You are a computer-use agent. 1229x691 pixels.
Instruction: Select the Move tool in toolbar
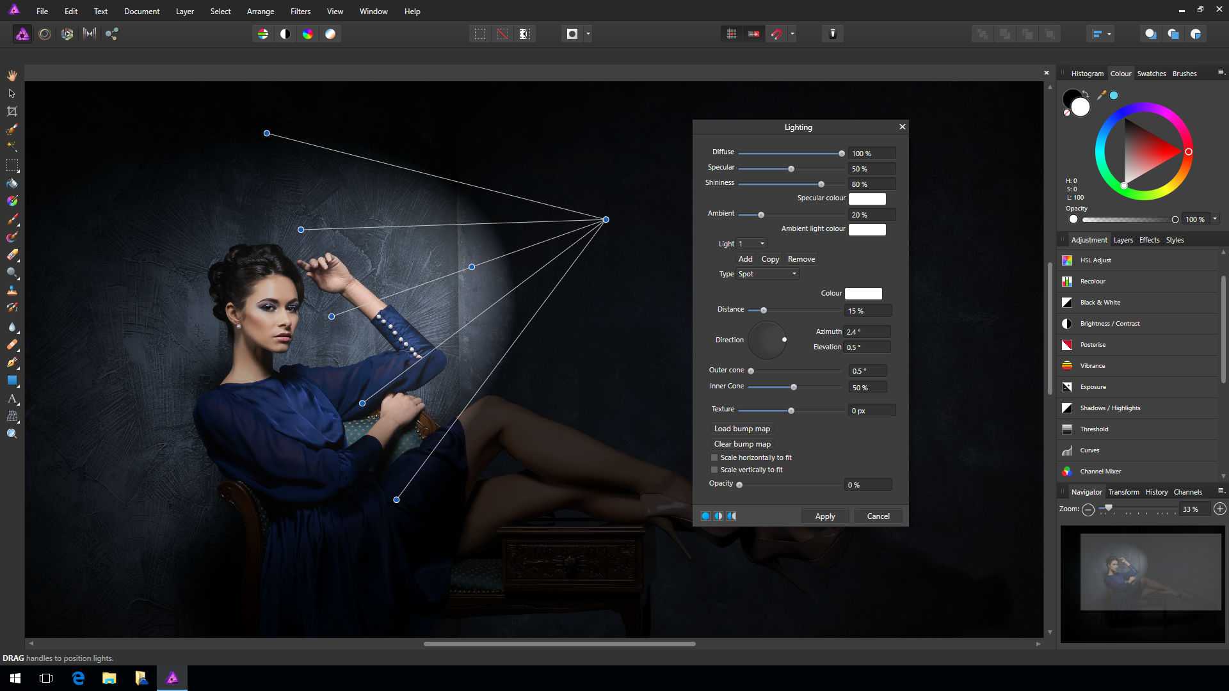click(11, 93)
